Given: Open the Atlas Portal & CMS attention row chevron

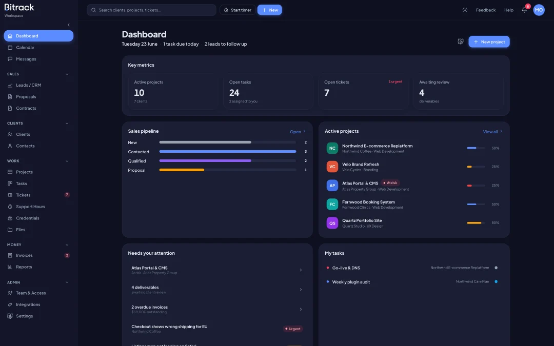Looking at the screenshot, I should (x=301, y=270).
